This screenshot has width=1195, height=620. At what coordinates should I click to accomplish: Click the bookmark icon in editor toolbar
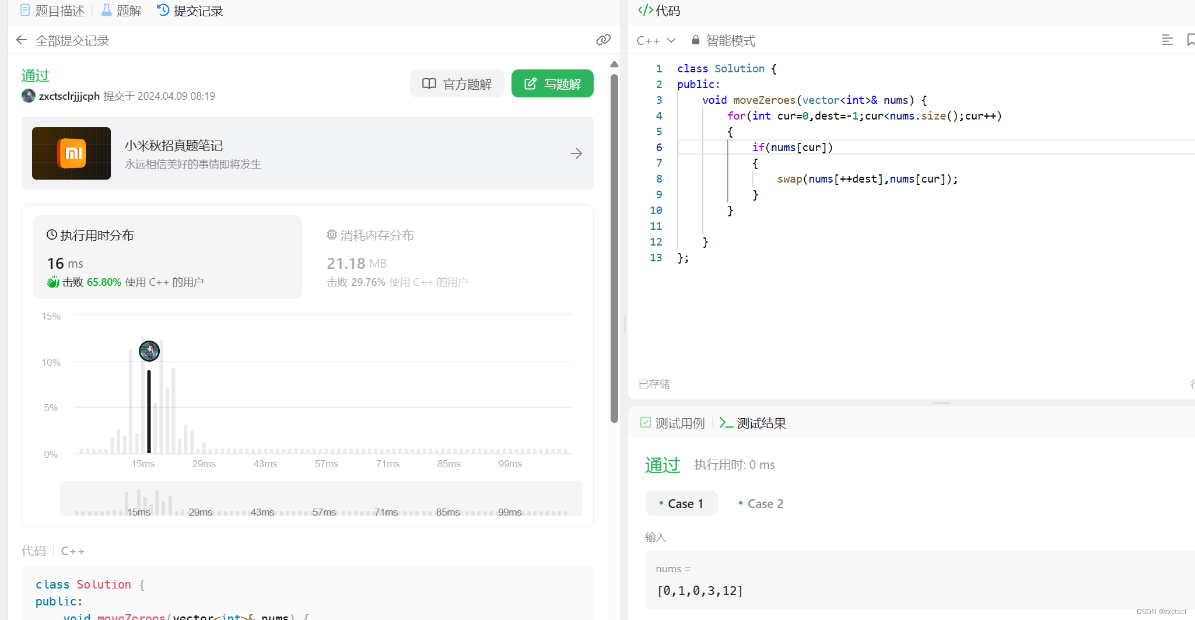1190,40
